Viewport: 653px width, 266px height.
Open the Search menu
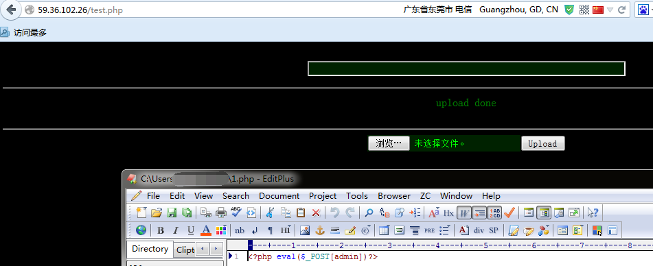236,196
